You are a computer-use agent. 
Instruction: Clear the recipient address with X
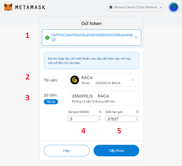[x=136, y=38]
